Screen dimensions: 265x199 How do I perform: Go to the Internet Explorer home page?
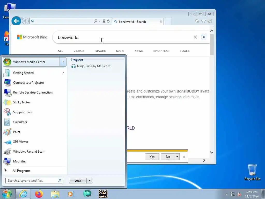[x=197, y=21]
